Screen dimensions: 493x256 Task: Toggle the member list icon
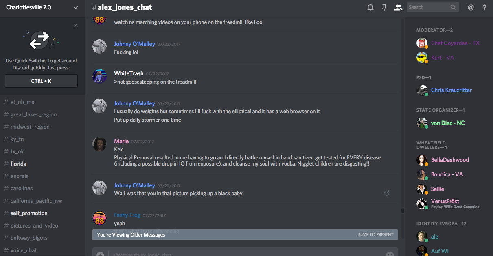[x=398, y=7]
